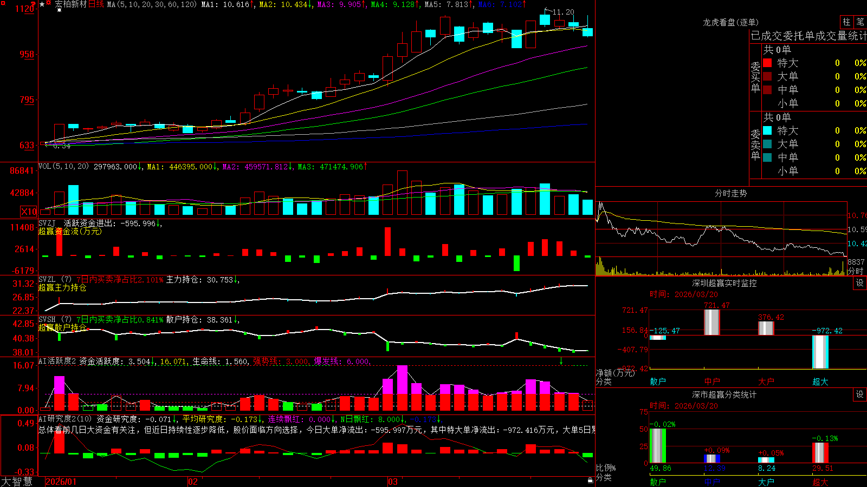
Task: Click the AI活跃度2 indicator title
Action: click(x=57, y=361)
